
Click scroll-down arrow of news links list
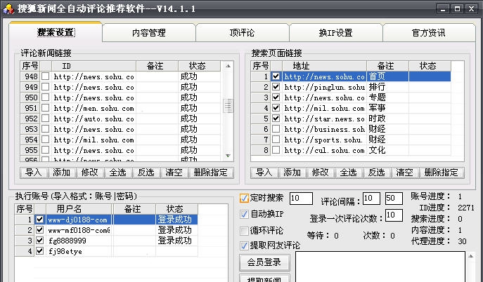(228, 156)
